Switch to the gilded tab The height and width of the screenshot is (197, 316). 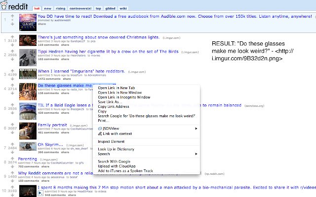(110, 8)
